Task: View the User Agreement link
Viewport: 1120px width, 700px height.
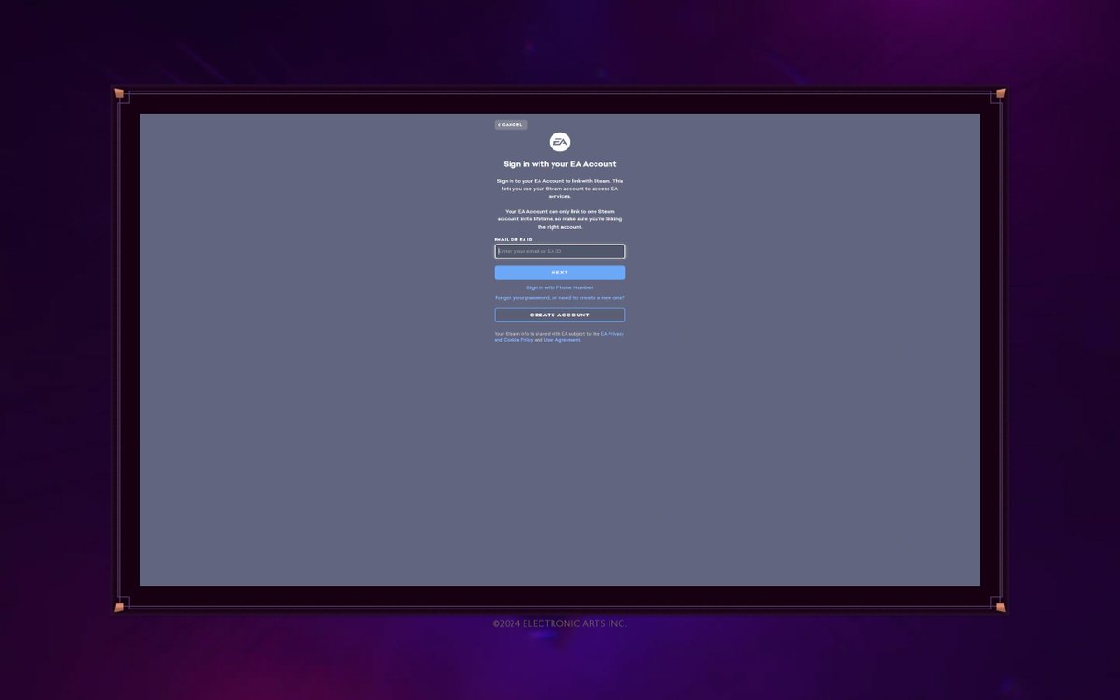Action: tap(562, 340)
